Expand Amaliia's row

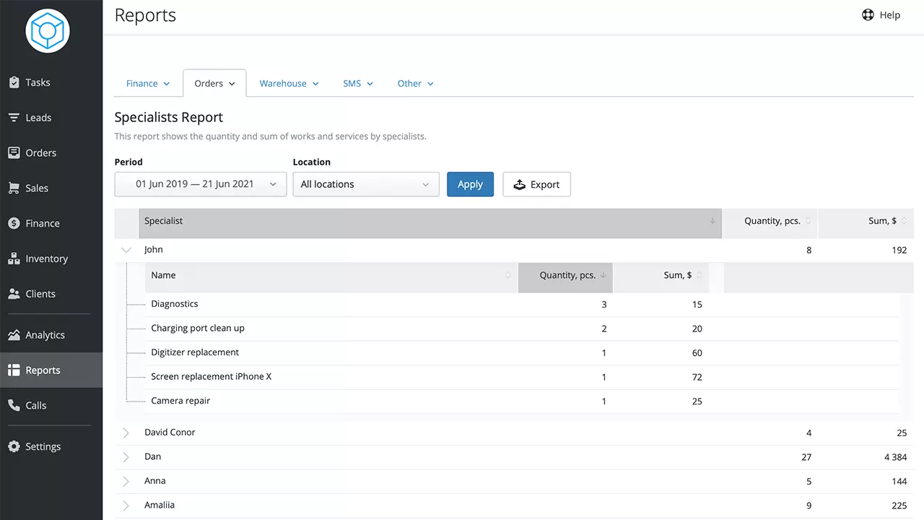click(x=126, y=506)
